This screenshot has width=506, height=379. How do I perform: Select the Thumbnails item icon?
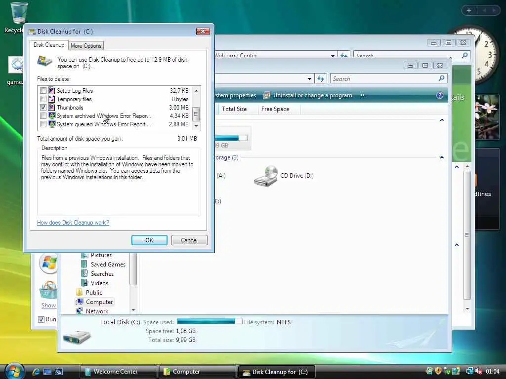(x=51, y=107)
